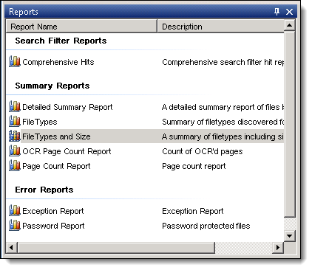Click the horizontal scrollbar left arrow

11,247
